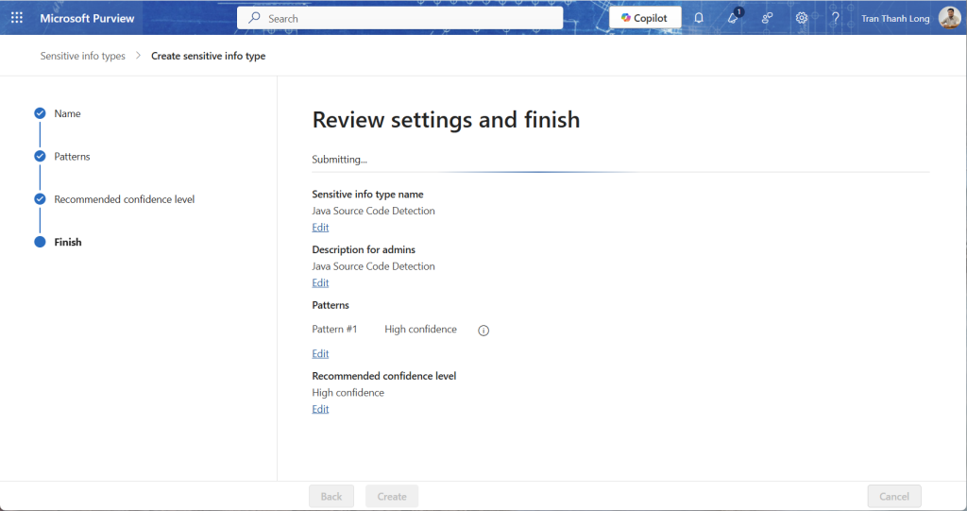This screenshot has width=967, height=511.
Task: Open the app launcher waffle menu
Action: (x=17, y=18)
